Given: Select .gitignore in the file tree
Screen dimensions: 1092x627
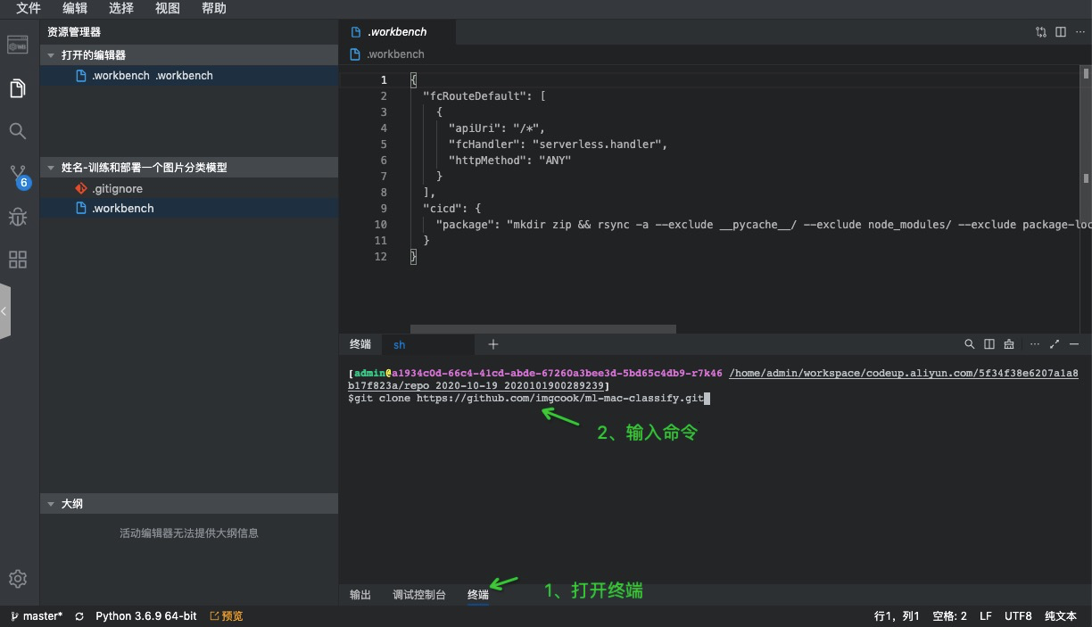Looking at the screenshot, I should (x=189, y=189).
